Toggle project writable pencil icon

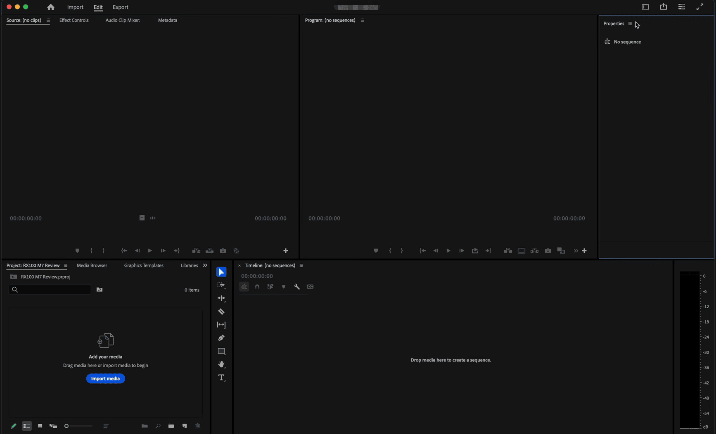pos(13,426)
